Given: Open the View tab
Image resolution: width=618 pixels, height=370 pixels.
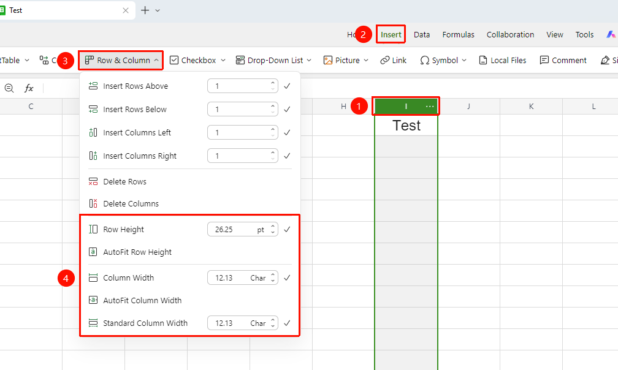Looking at the screenshot, I should [x=554, y=35].
